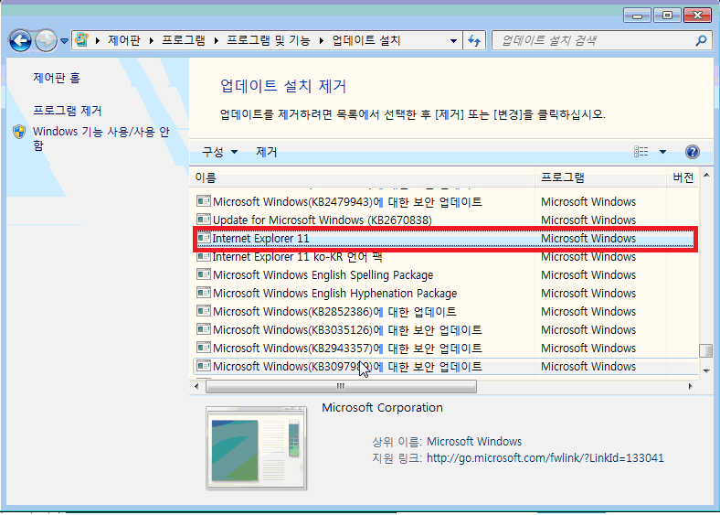Click the 제거 toolbar button
This screenshot has height=515, width=720.
pyautogui.click(x=266, y=152)
